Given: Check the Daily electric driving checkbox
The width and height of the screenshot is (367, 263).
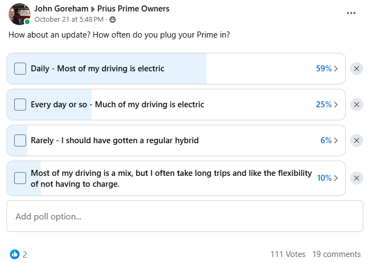Looking at the screenshot, I should 20,69.
